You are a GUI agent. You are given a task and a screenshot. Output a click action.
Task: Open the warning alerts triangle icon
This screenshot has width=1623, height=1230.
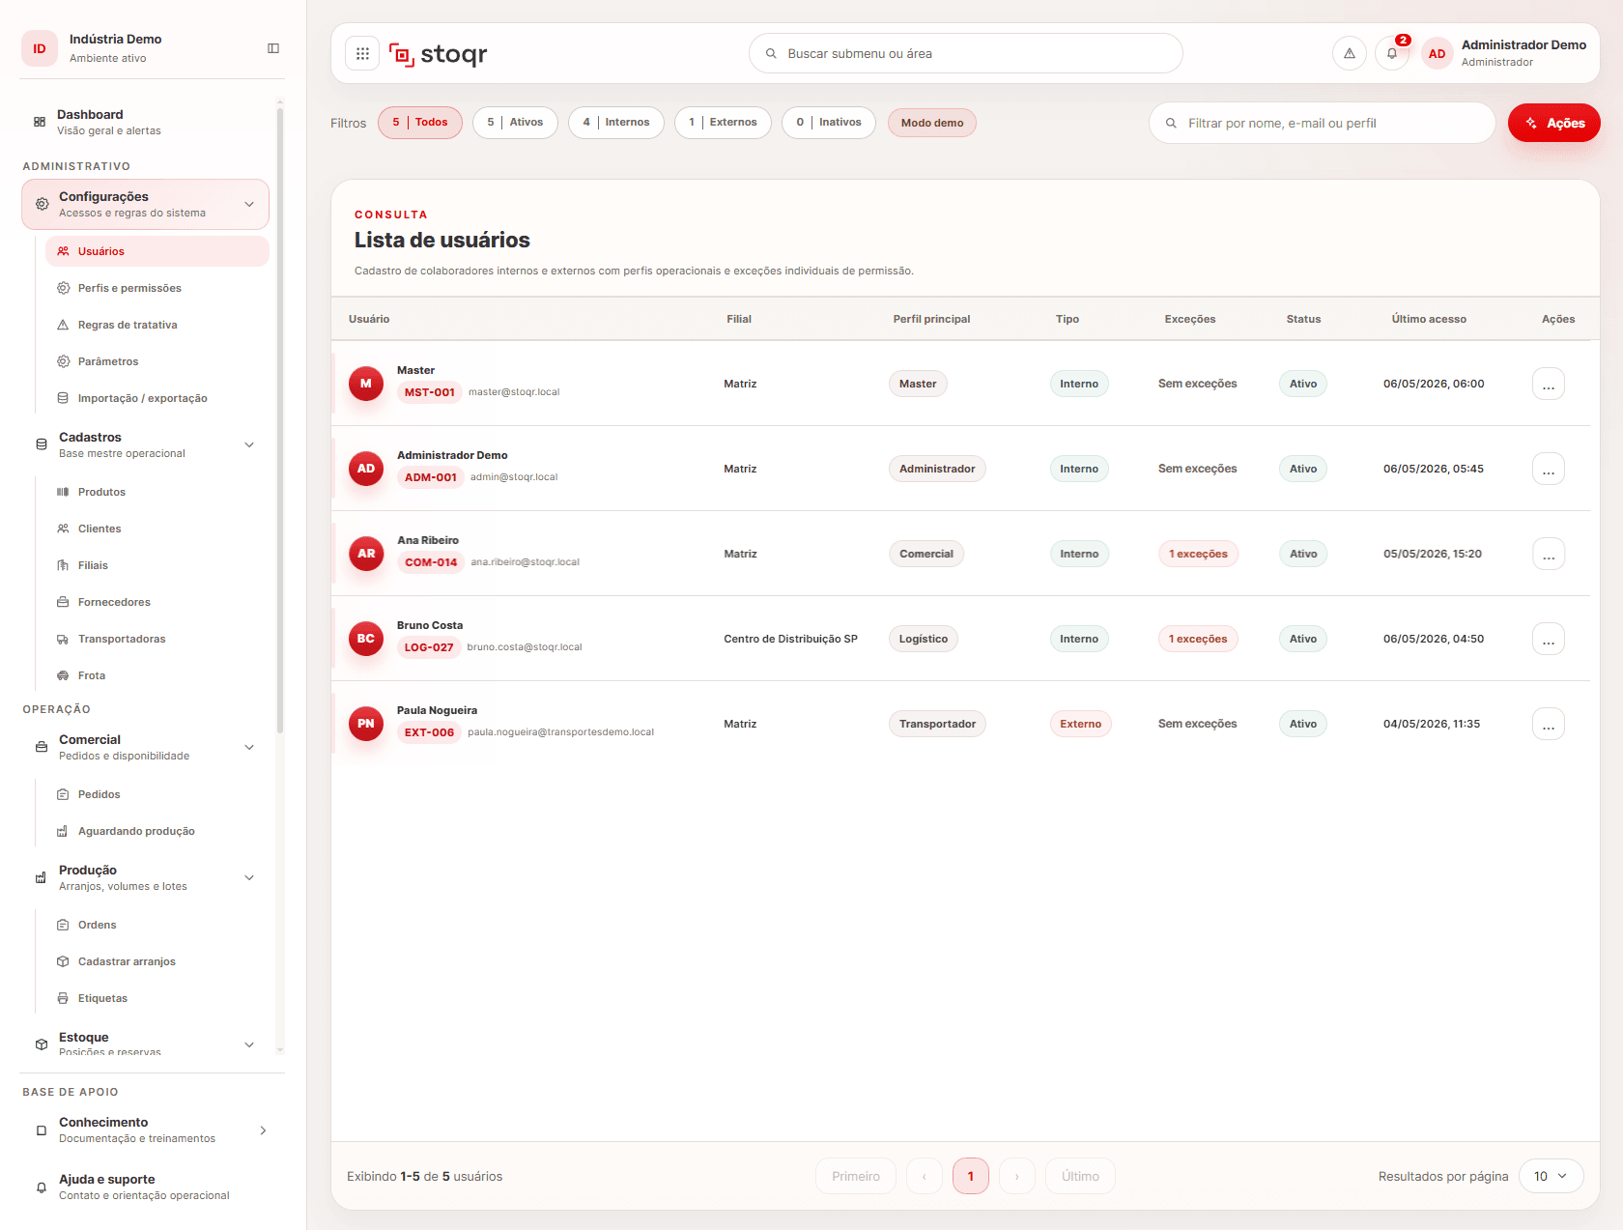[x=1350, y=53]
